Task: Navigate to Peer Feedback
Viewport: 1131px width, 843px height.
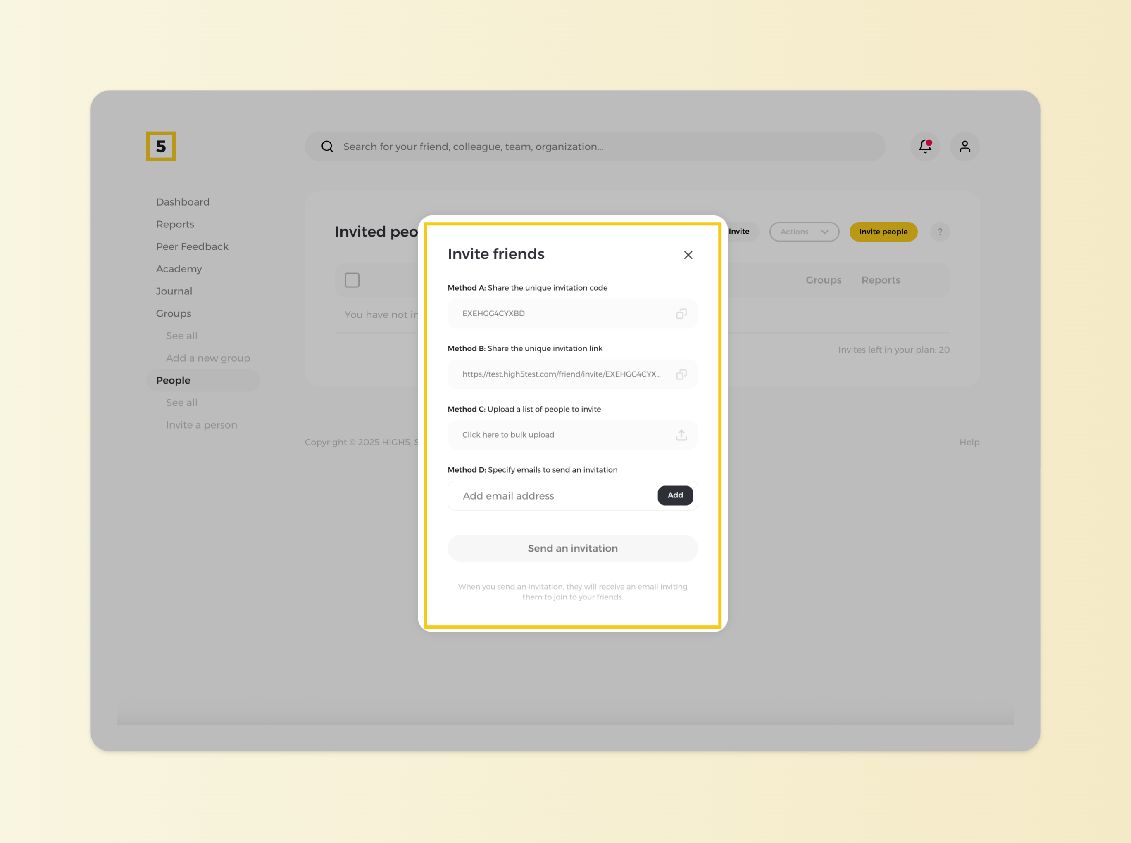Action: pos(192,246)
